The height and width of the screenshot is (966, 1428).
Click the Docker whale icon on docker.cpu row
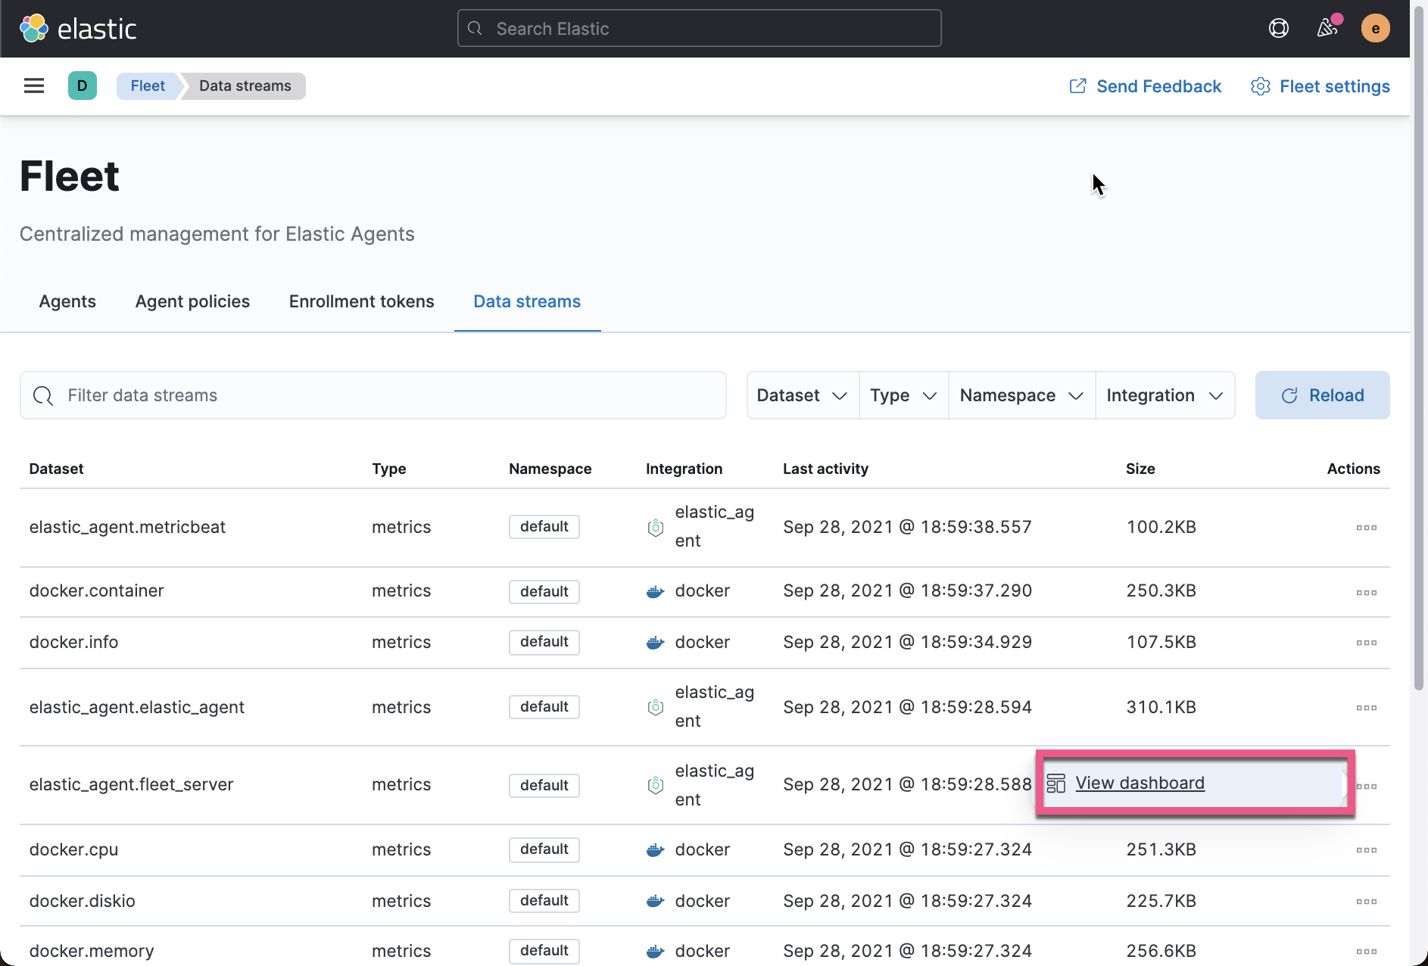tap(654, 849)
